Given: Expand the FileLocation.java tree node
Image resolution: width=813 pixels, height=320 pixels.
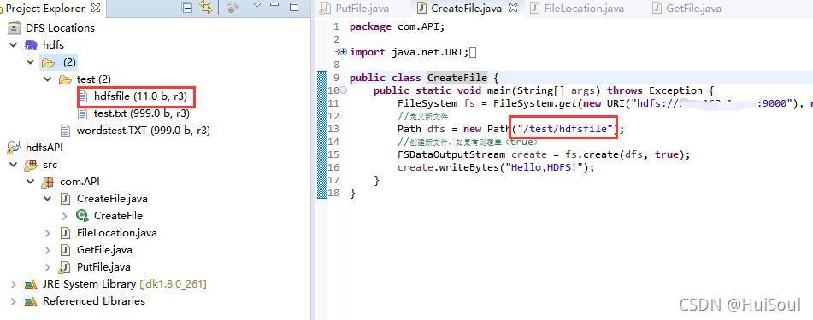Looking at the screenshot, I should 48,232.
